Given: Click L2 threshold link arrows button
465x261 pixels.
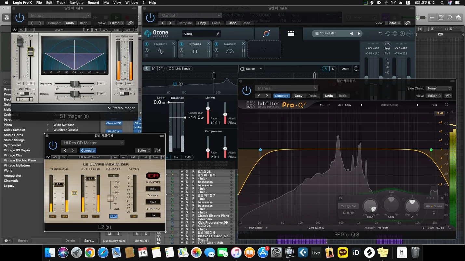Looking at the screenshot, I should click(x=74, y=193).
